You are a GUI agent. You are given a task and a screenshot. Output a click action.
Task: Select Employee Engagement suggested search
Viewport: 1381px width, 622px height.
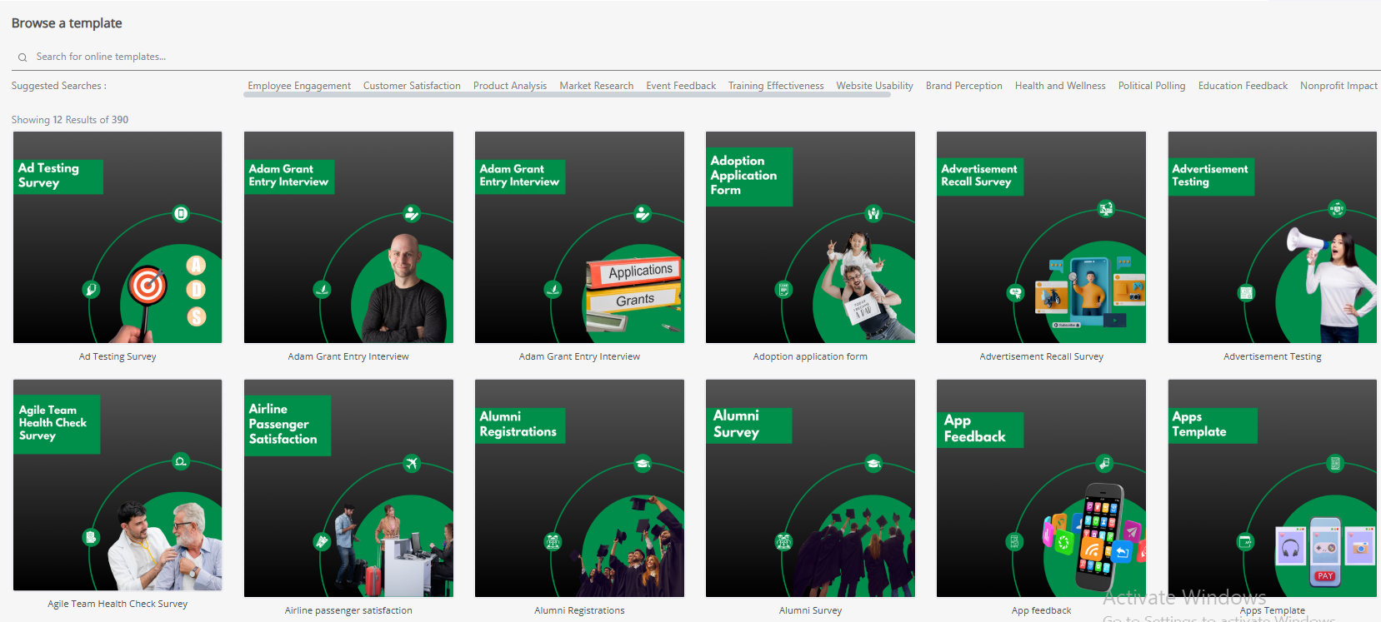tap(299, 86)
